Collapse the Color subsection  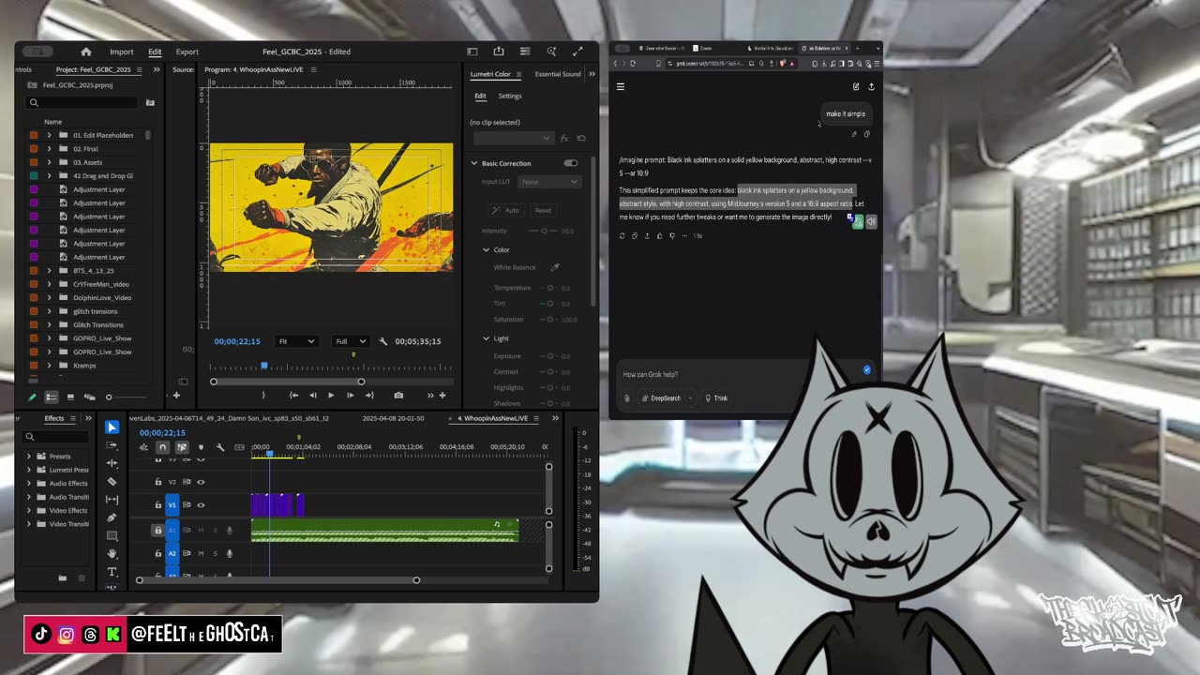[486, 249]
